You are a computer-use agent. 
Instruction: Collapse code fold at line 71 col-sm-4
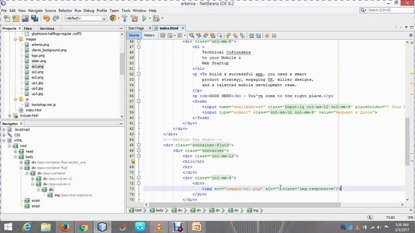(138, 178)
